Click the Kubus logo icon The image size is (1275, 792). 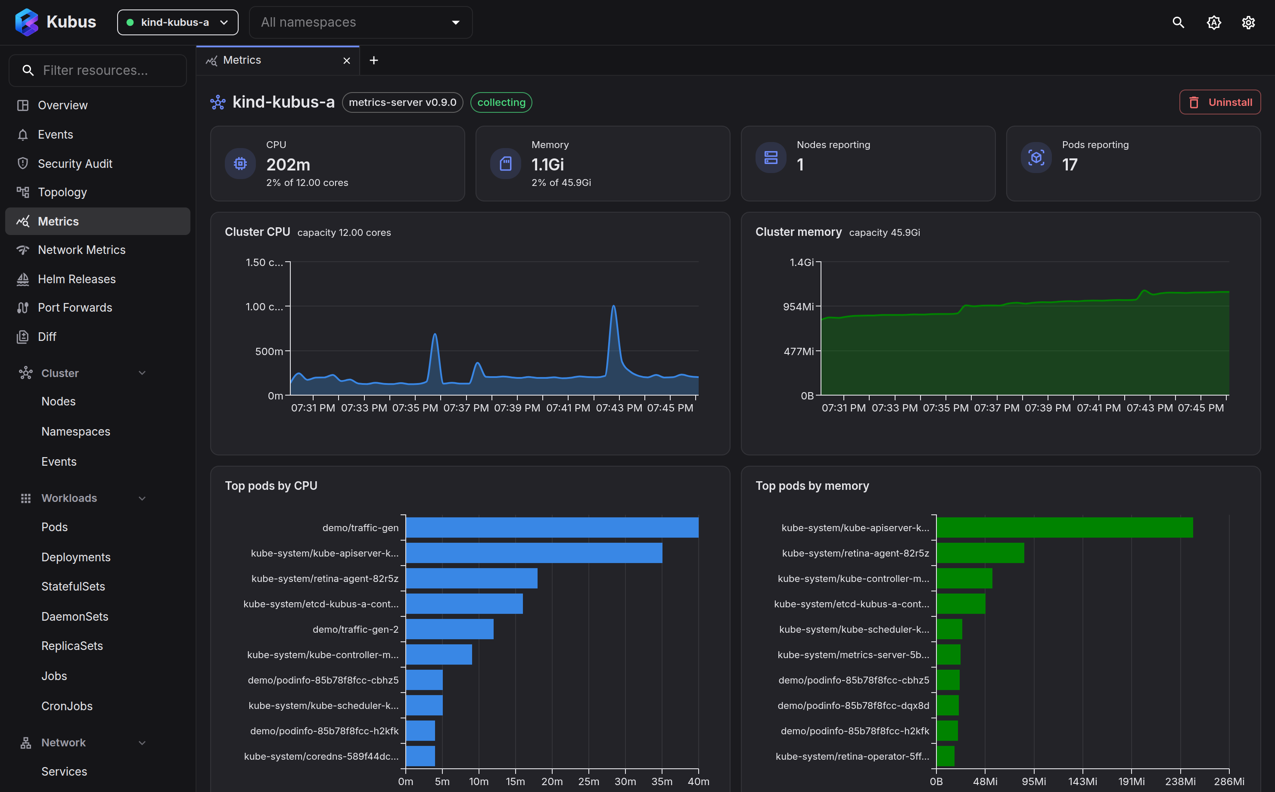pos(27,22)
